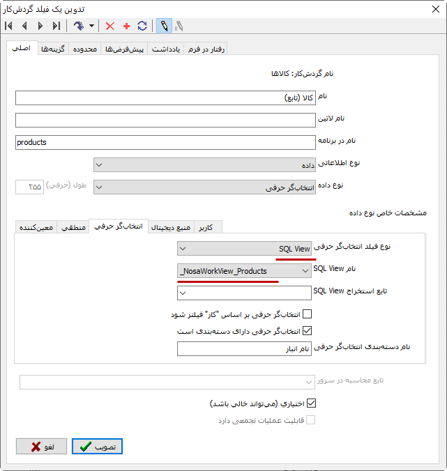This screenshot has height=471, width=447.
Task: Go to the first record icon
Action: click(9, 26)
